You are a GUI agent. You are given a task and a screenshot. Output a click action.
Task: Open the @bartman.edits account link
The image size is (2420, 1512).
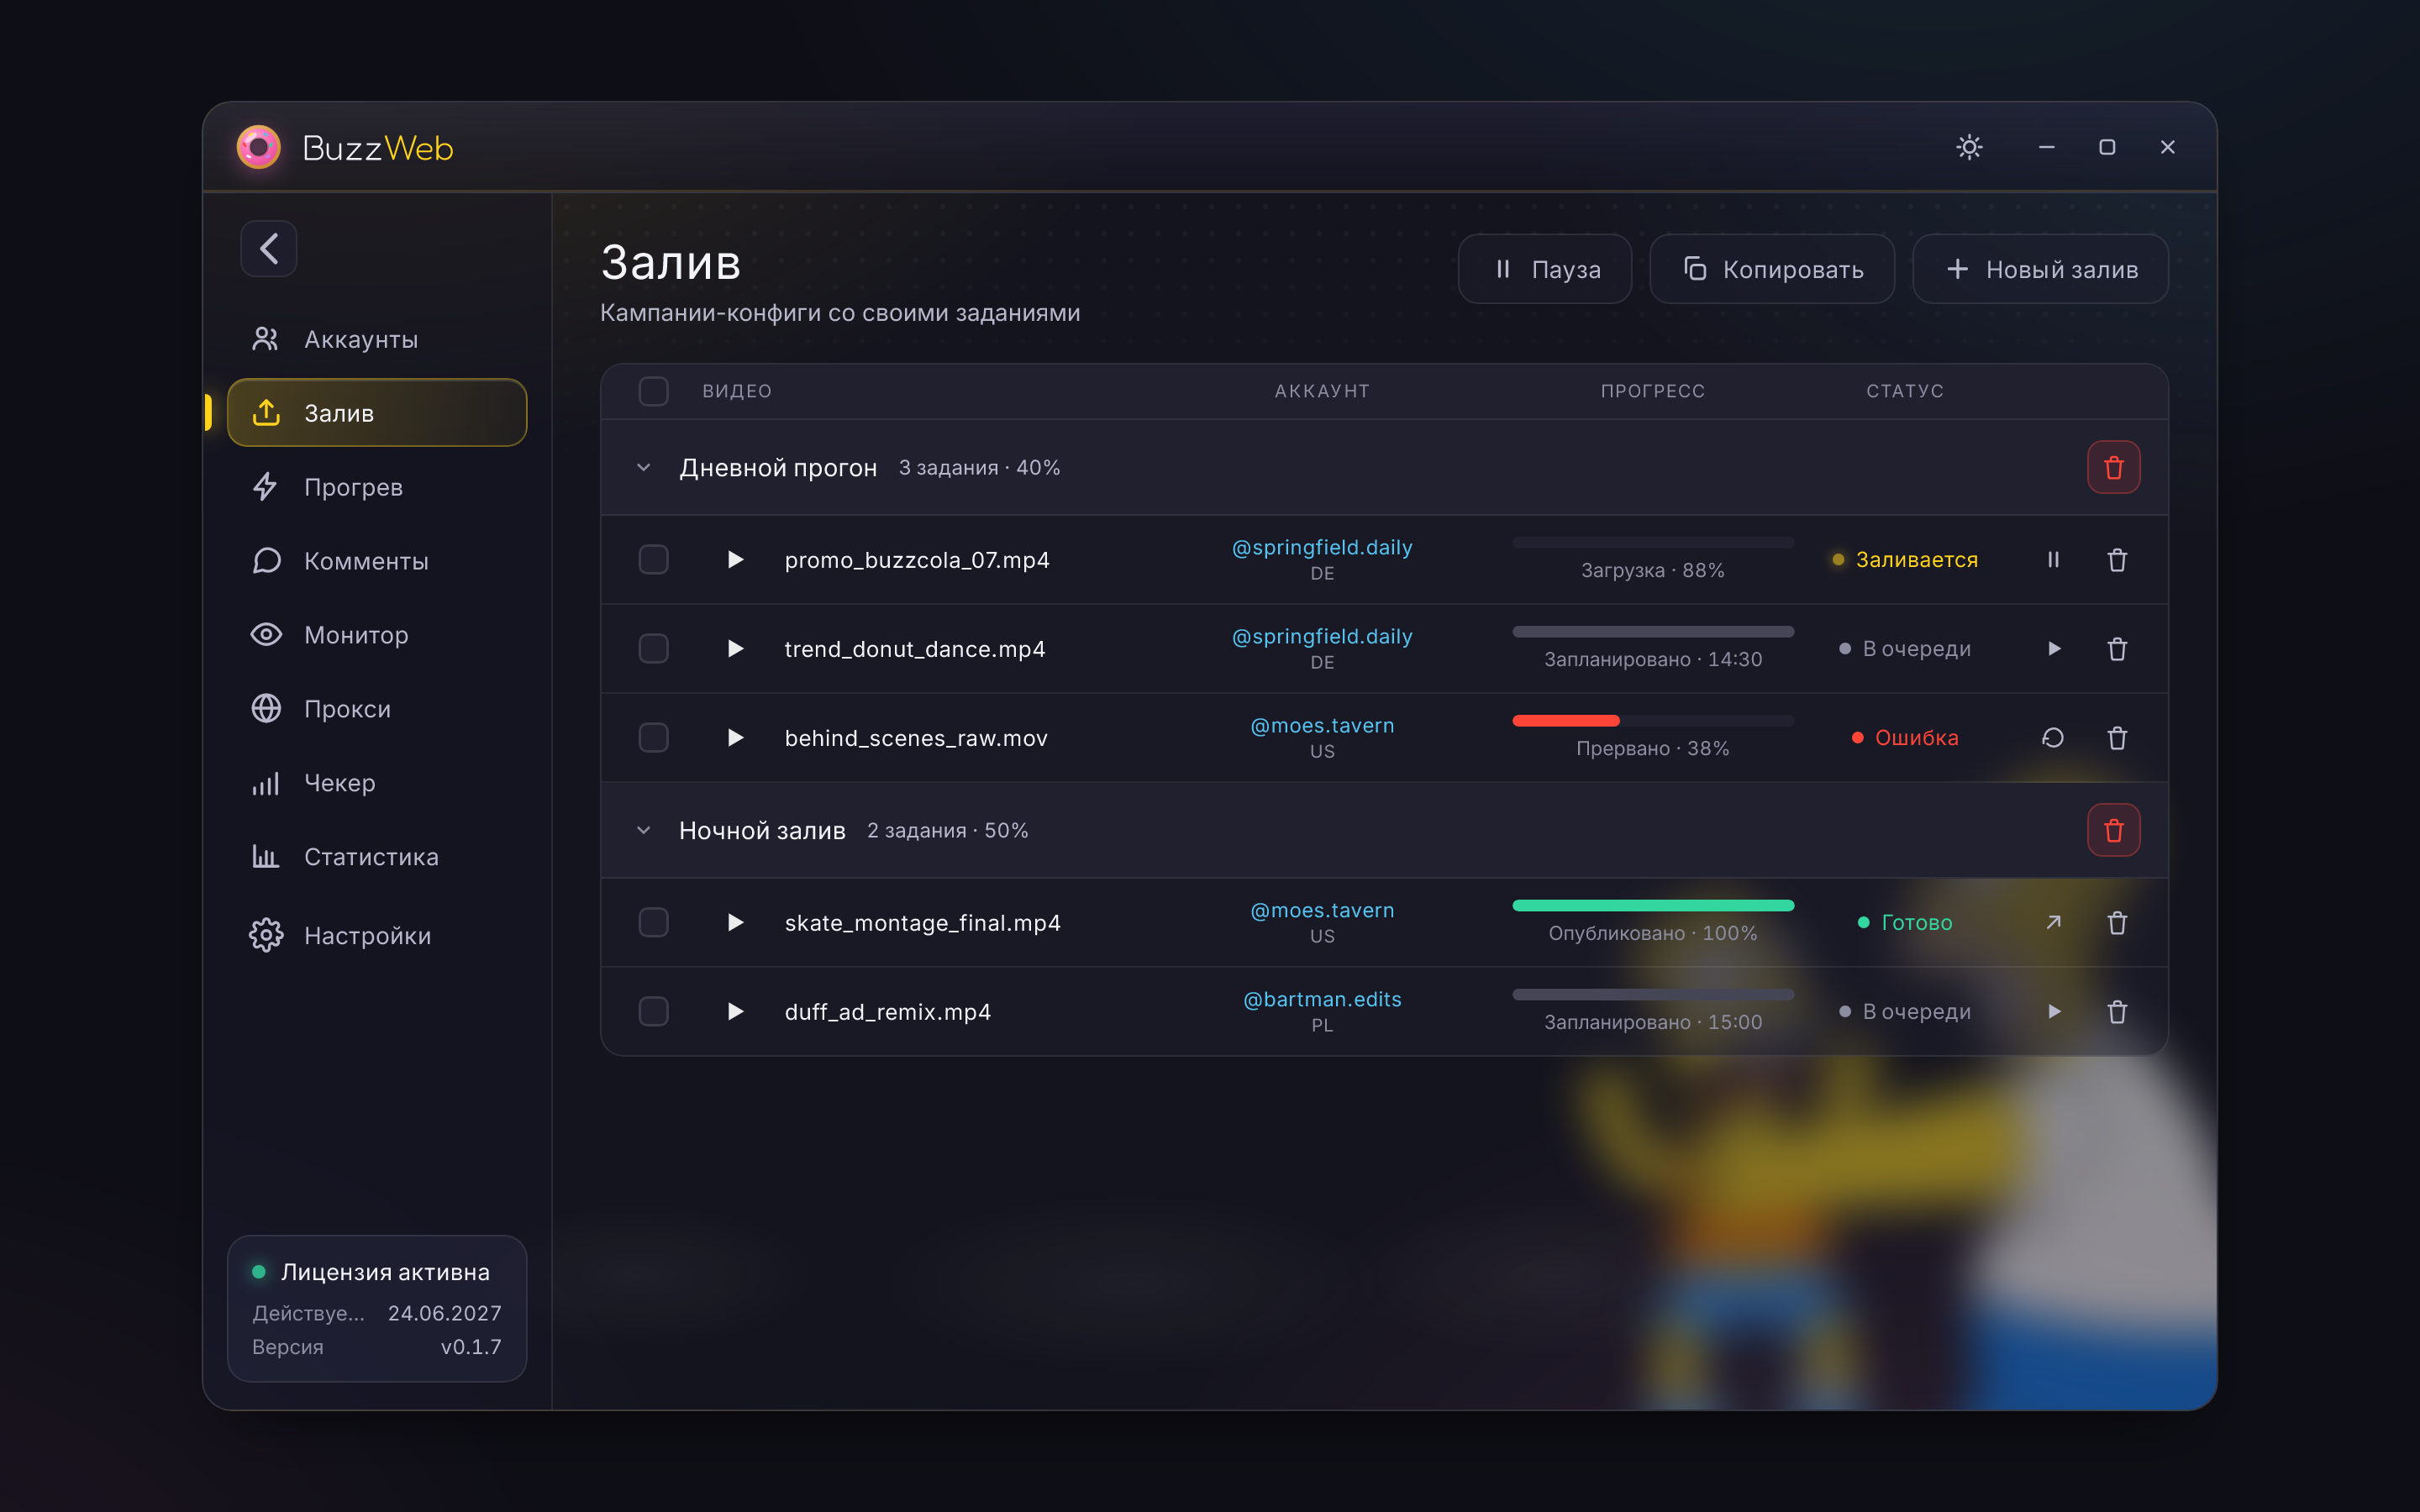coord(1322,999)
